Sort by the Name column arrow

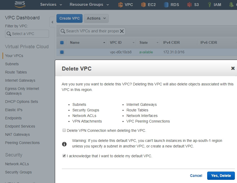click(x=104, y=43)
